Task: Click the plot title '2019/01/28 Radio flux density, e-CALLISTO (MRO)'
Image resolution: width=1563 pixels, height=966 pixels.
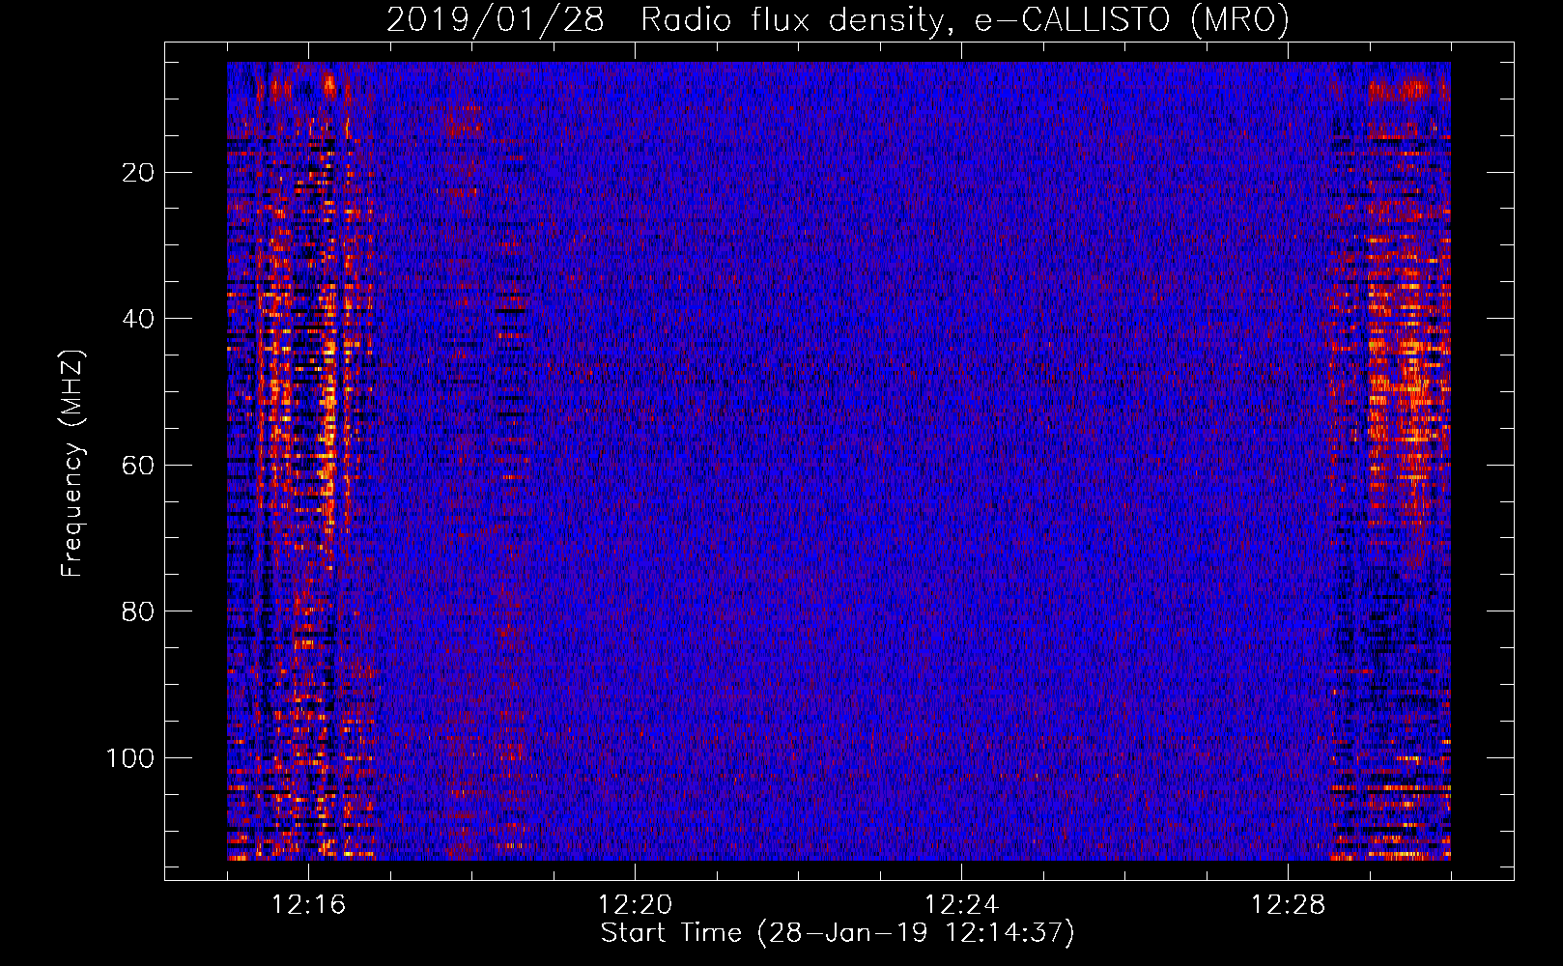Action: (x=838, y=19)
